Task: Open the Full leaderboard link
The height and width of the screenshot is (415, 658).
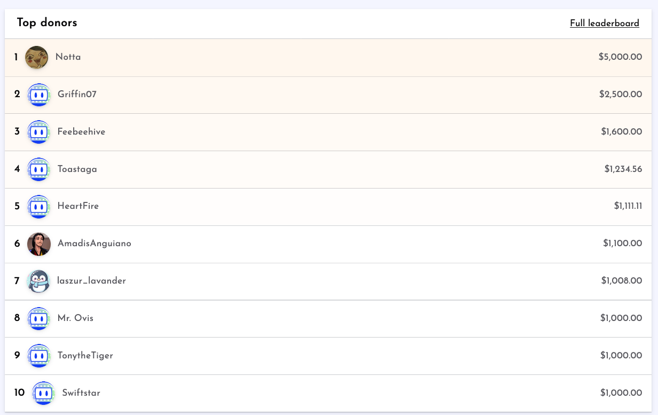Action: (x=604, y=23)
